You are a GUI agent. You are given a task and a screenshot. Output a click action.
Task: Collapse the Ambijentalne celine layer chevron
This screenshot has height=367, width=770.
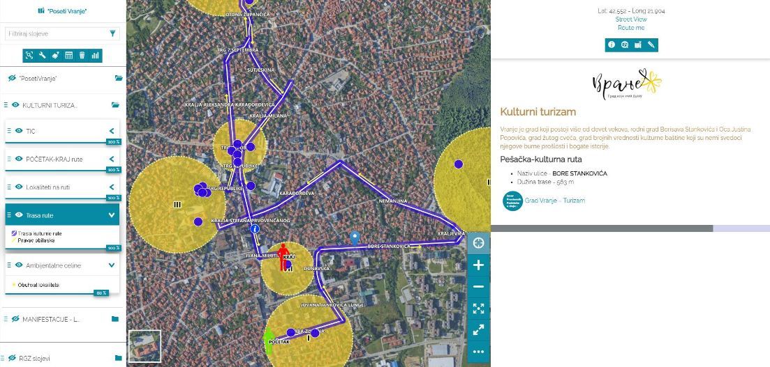pos(111,265)
